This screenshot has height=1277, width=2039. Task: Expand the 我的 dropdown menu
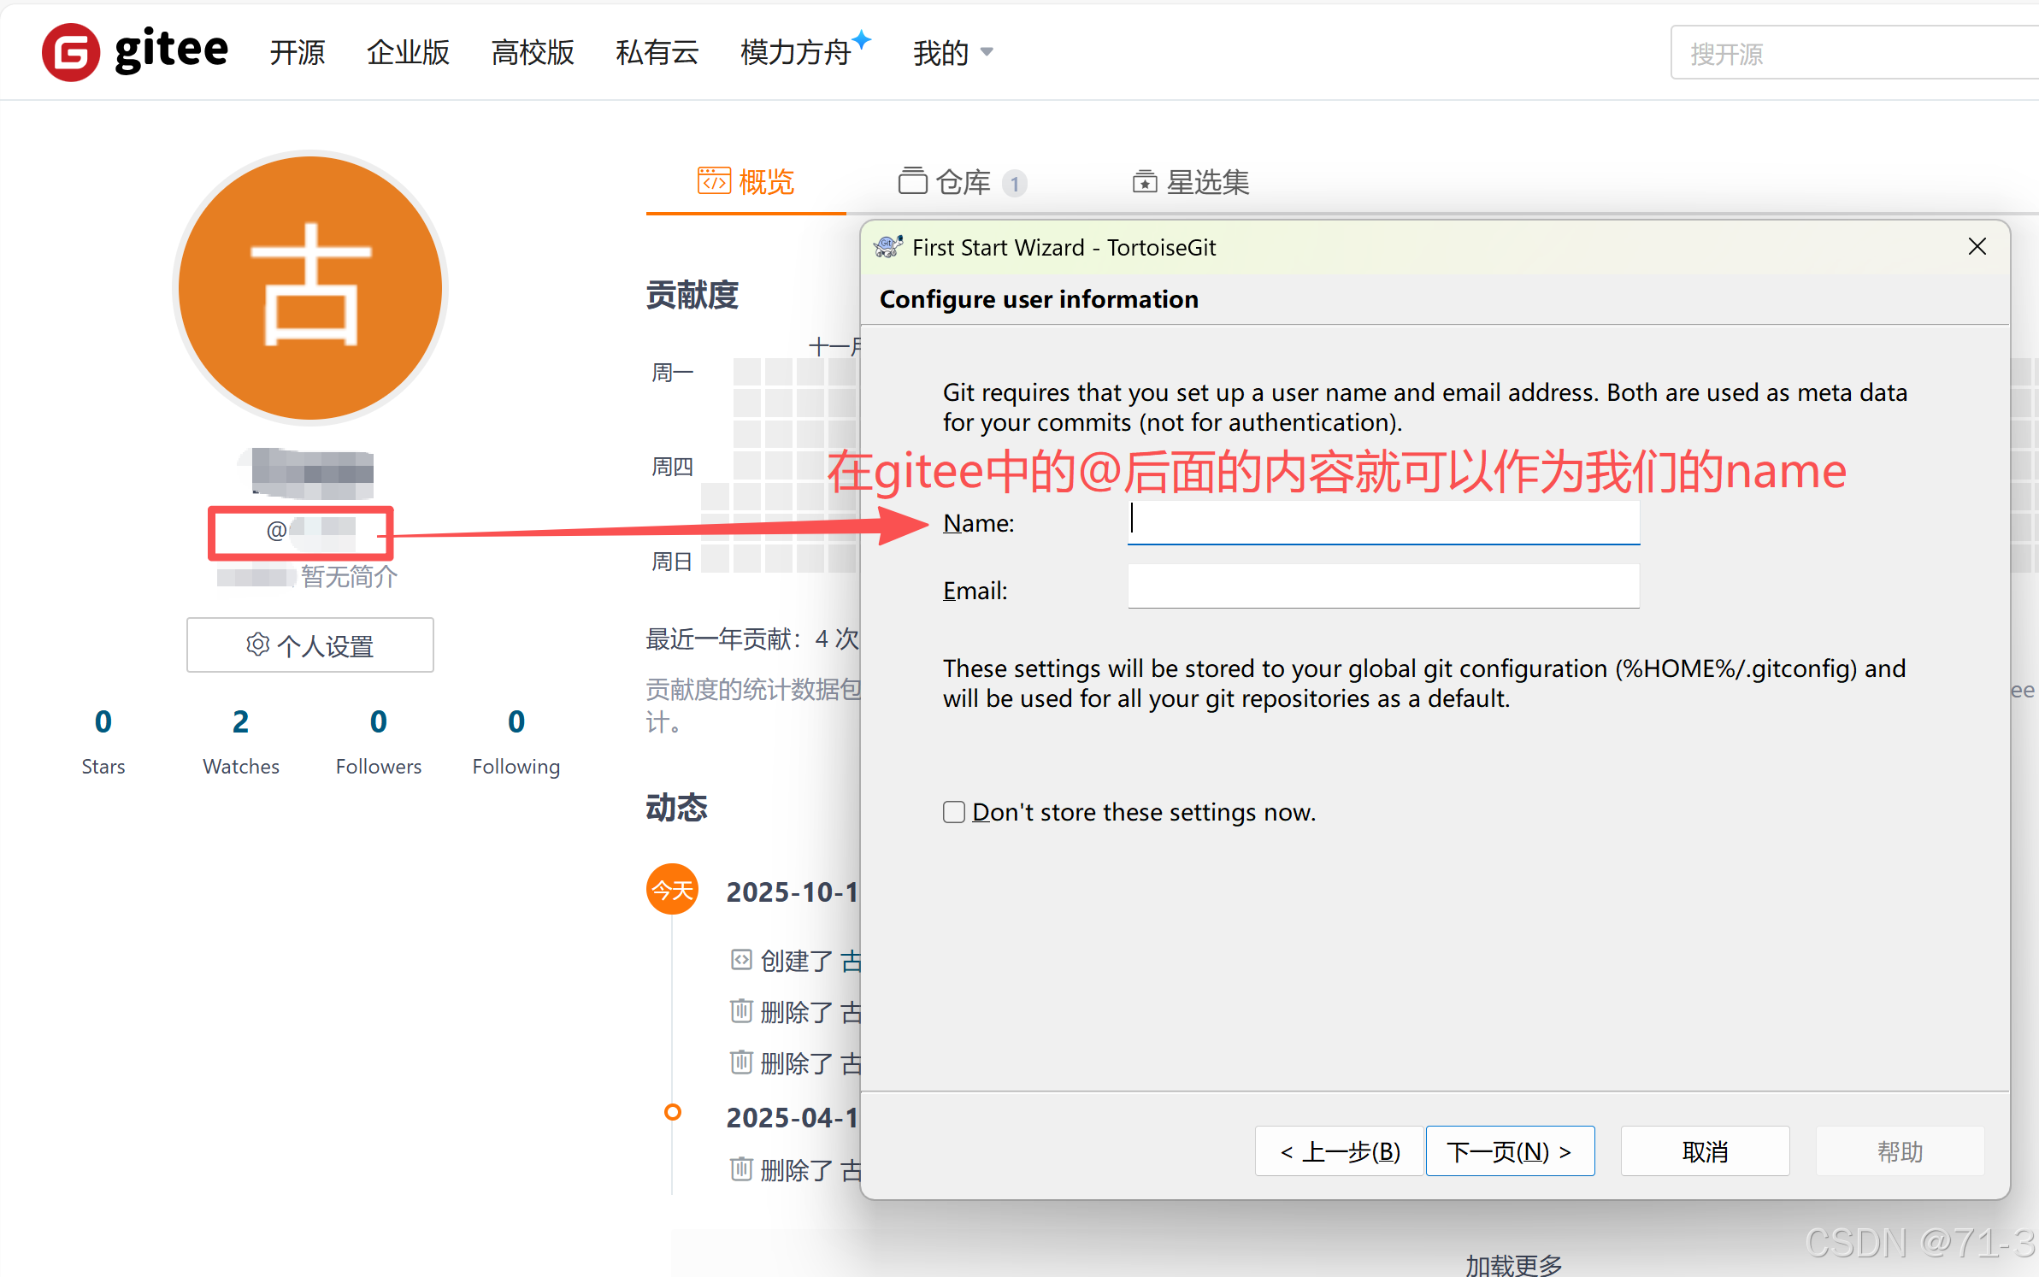tap(952, 53)
